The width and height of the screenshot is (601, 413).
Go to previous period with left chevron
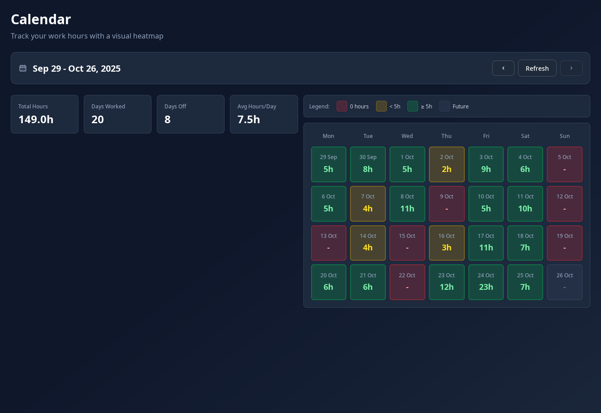click(x=503, y=68)
